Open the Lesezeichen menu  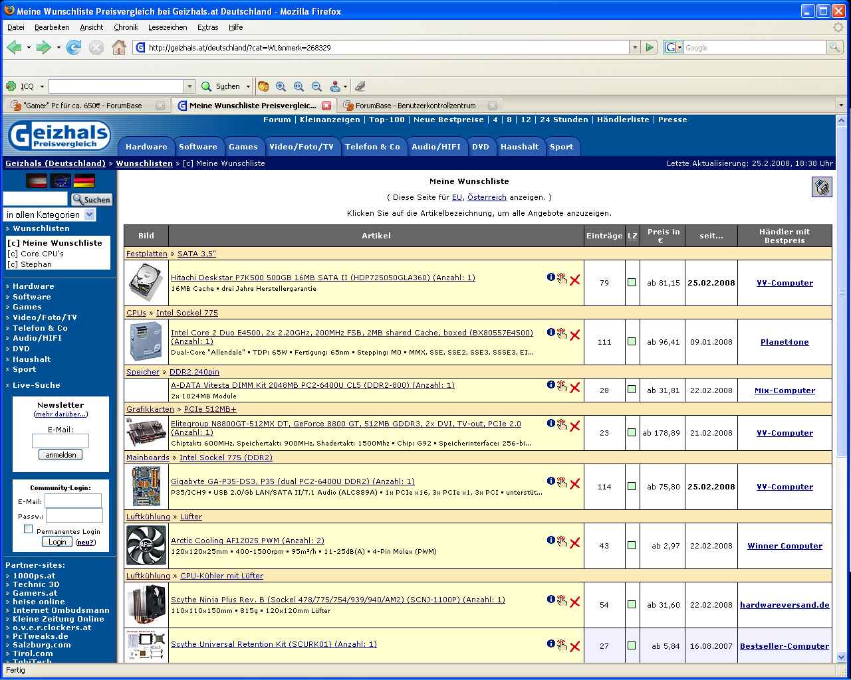(x=168, y=27)
